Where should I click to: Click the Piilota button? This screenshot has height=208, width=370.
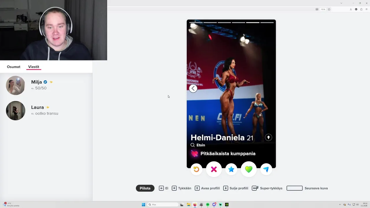[145, 188]
